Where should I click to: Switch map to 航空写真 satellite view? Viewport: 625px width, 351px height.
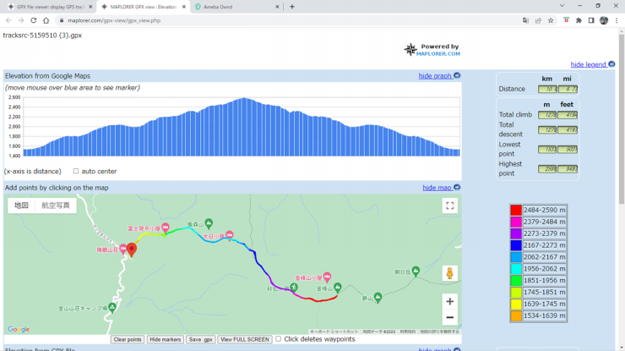click(57, 206)
